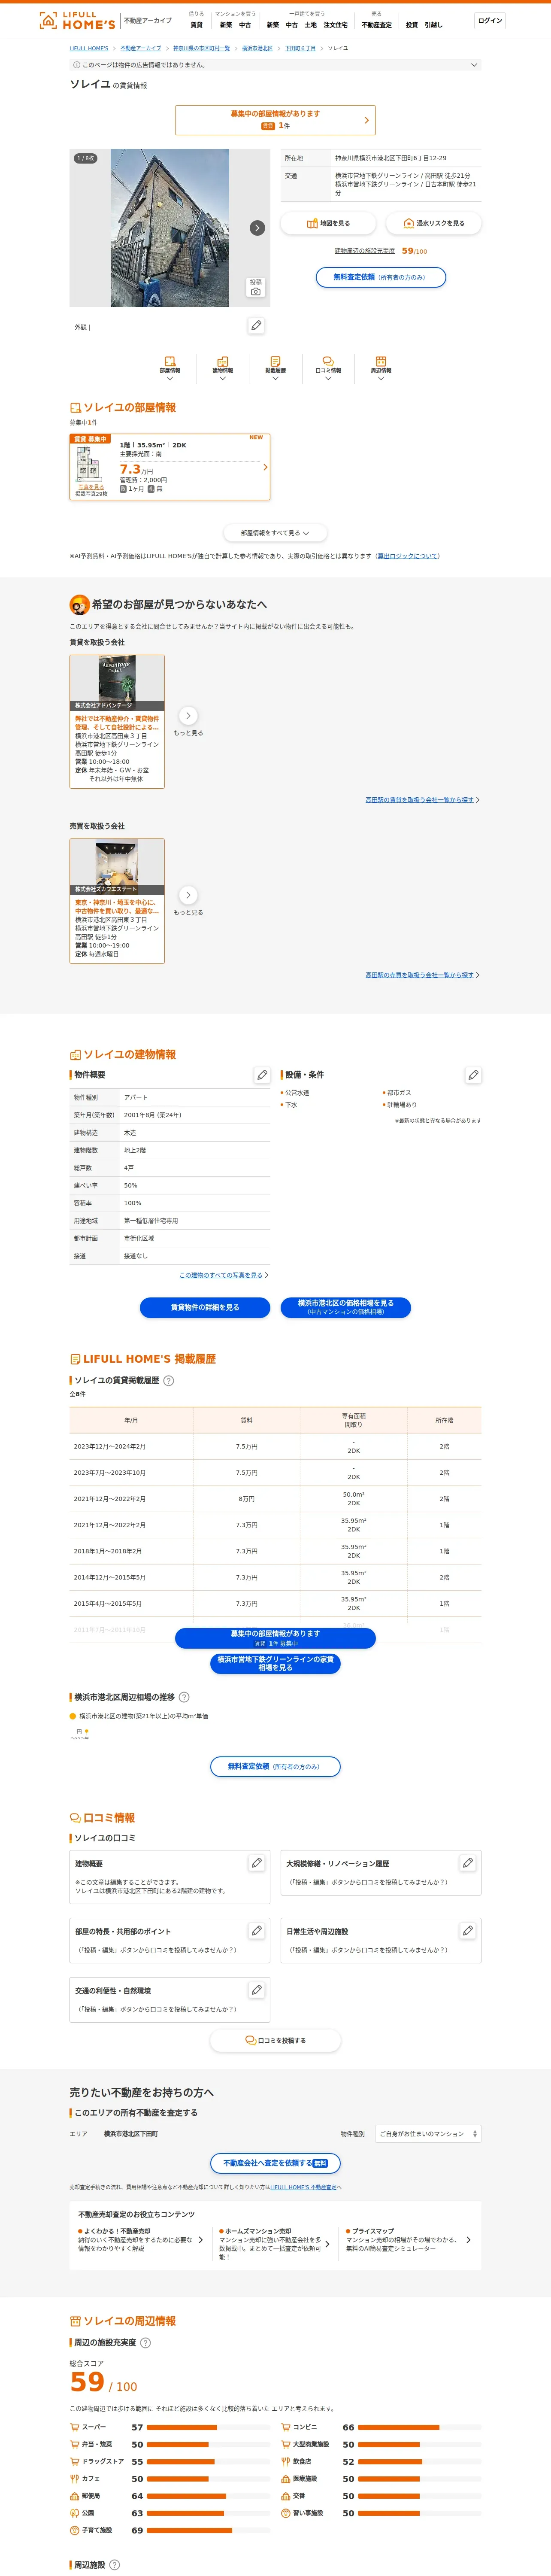
Task: Edit the 外観 photo caption pencil icon
Action: coord(256,326)
